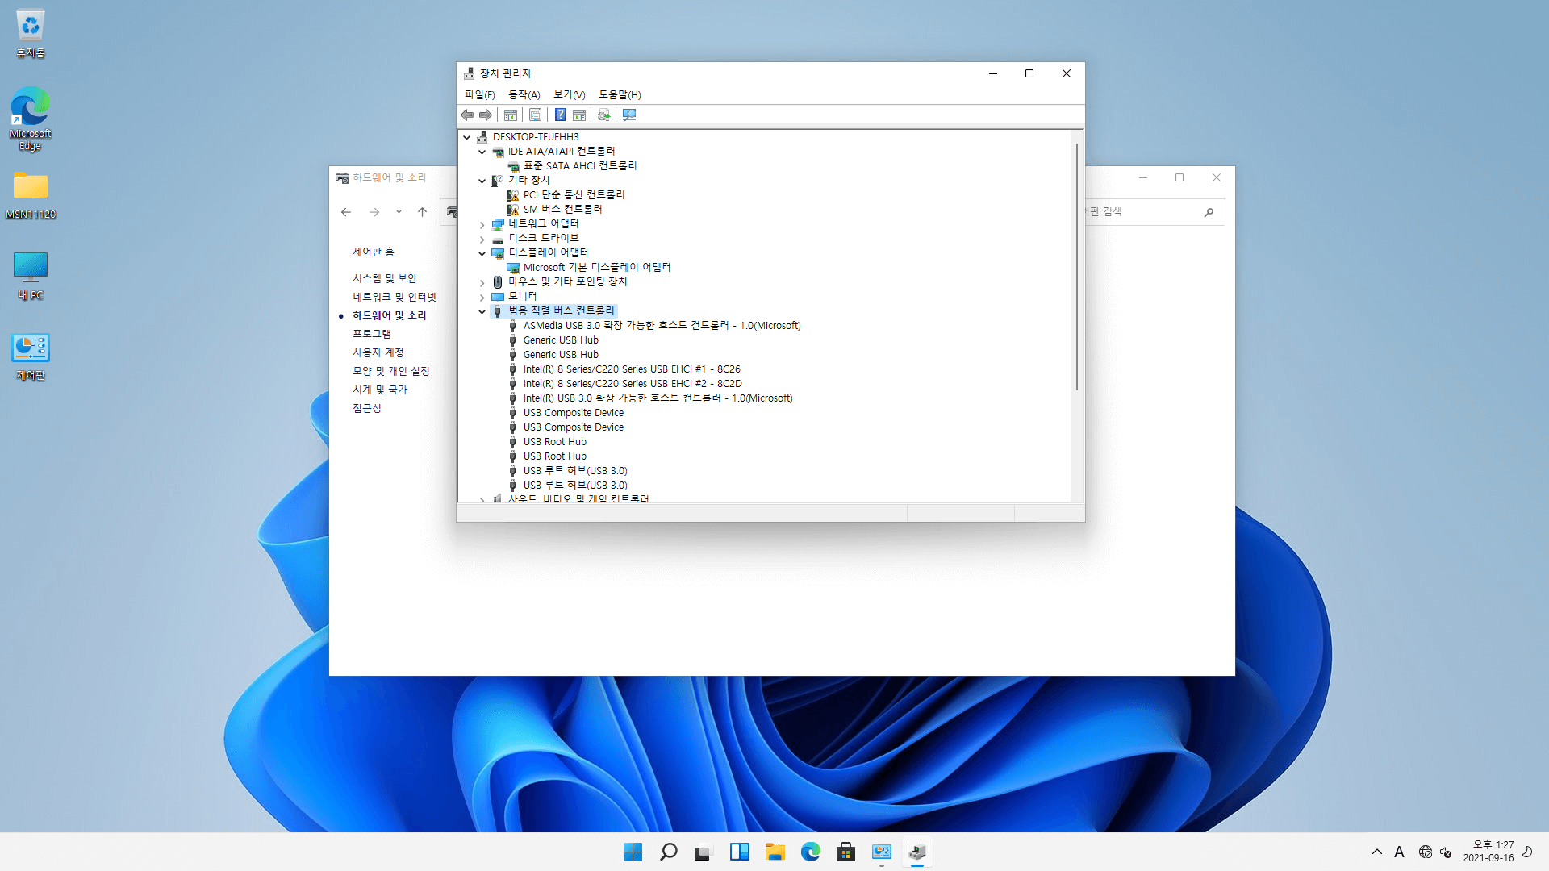
Task: Collapse the 범용 직렬 버스 컨트롤러 category
Action: [x=482, y=311]
